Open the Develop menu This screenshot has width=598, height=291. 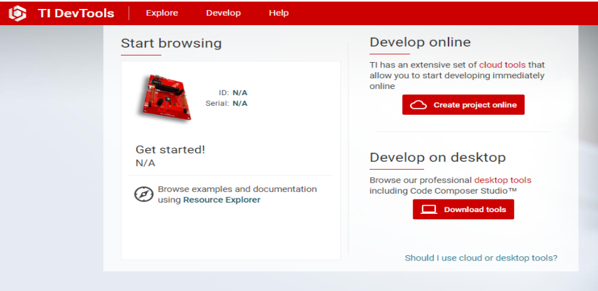point(224,13)
